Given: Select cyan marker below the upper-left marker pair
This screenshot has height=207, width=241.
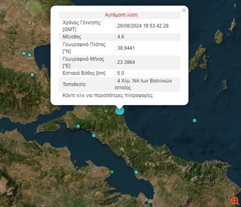Looking at the screenshot, I should pos(32,75).
